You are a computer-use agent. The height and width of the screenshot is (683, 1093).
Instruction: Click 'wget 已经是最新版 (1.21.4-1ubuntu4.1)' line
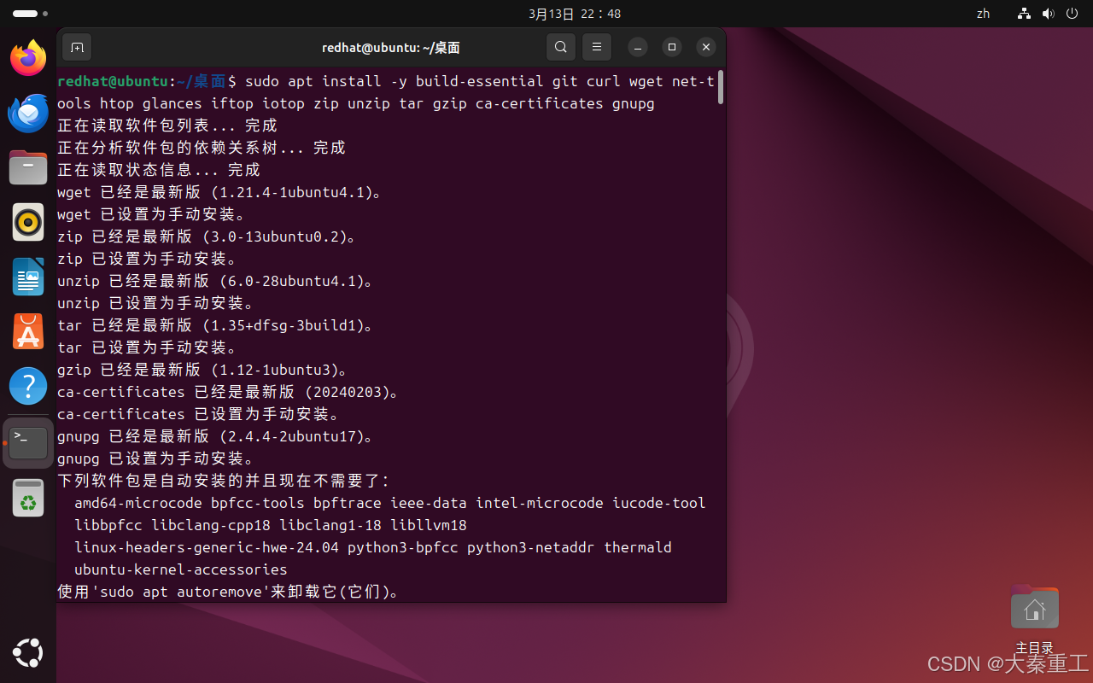click(x=219, y=192)
